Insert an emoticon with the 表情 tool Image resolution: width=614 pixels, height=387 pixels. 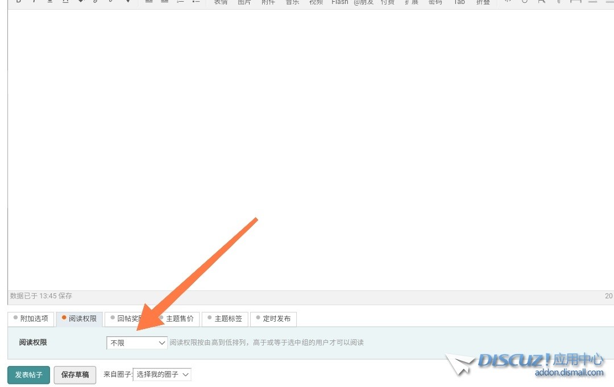pyautogui.click(x=221, y=2)
